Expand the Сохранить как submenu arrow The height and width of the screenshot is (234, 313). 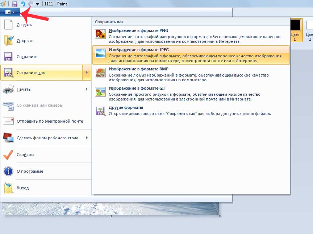87,73
